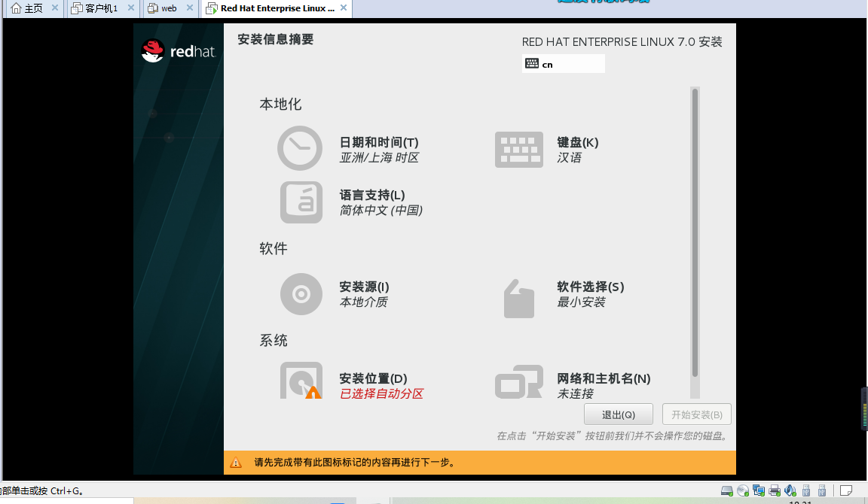Viewport: 868px width, 504px height.
Task: Click the 最小安装 text
Action: [x=581, y=302]
